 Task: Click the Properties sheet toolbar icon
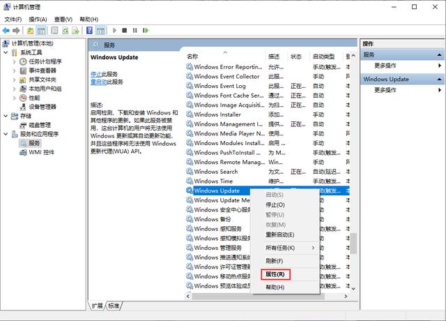(x=54, y=31)
